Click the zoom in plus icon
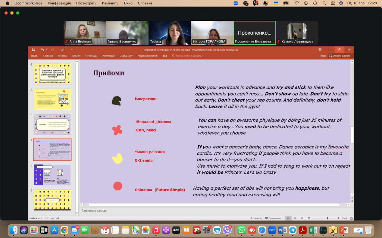 pos(338,218)
